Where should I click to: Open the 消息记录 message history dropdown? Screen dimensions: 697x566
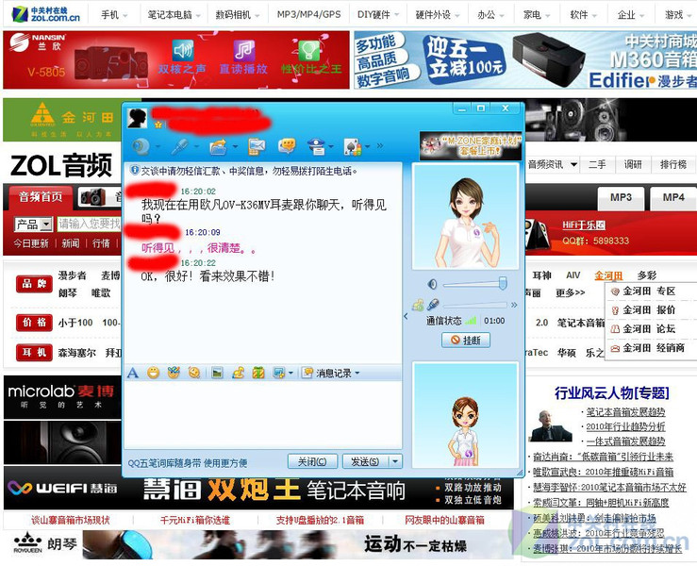[331, 373]
